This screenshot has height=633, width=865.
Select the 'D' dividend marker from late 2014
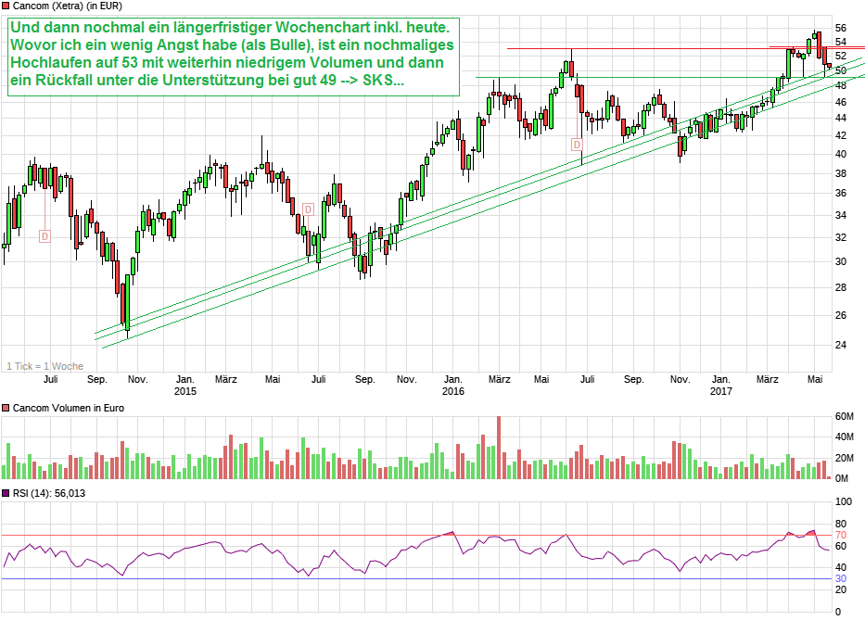click(x=43, y=236)
